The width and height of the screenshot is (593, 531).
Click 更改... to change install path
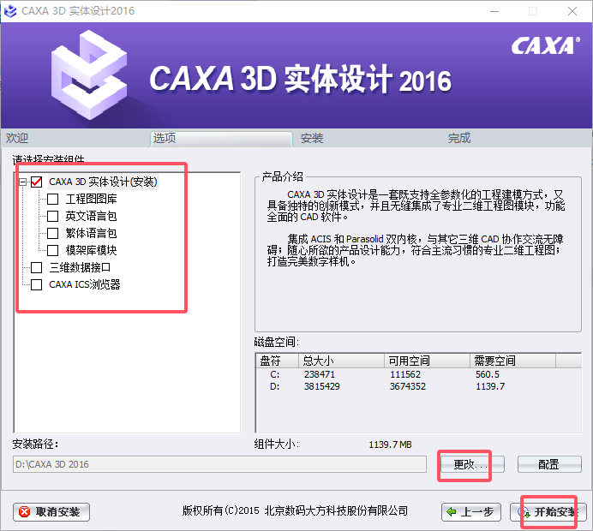tap(470, 464)
